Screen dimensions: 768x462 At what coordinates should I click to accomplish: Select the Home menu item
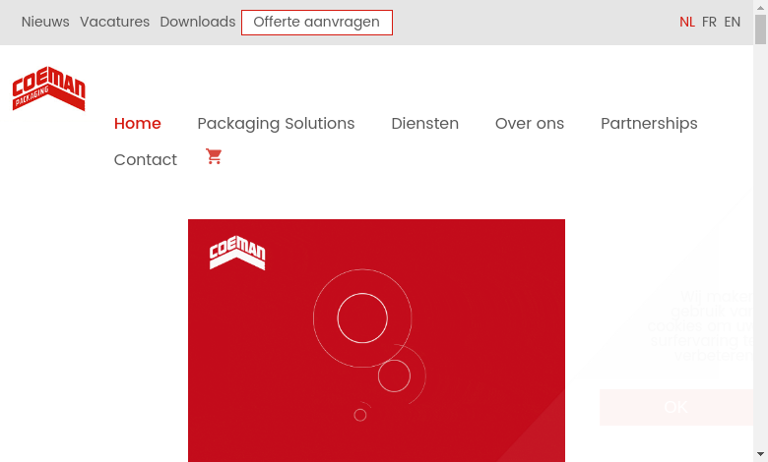pos(137,124)
